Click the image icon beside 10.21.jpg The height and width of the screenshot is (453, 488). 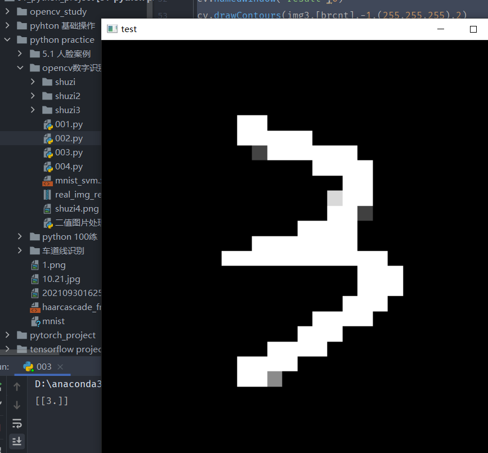[35, 279]
